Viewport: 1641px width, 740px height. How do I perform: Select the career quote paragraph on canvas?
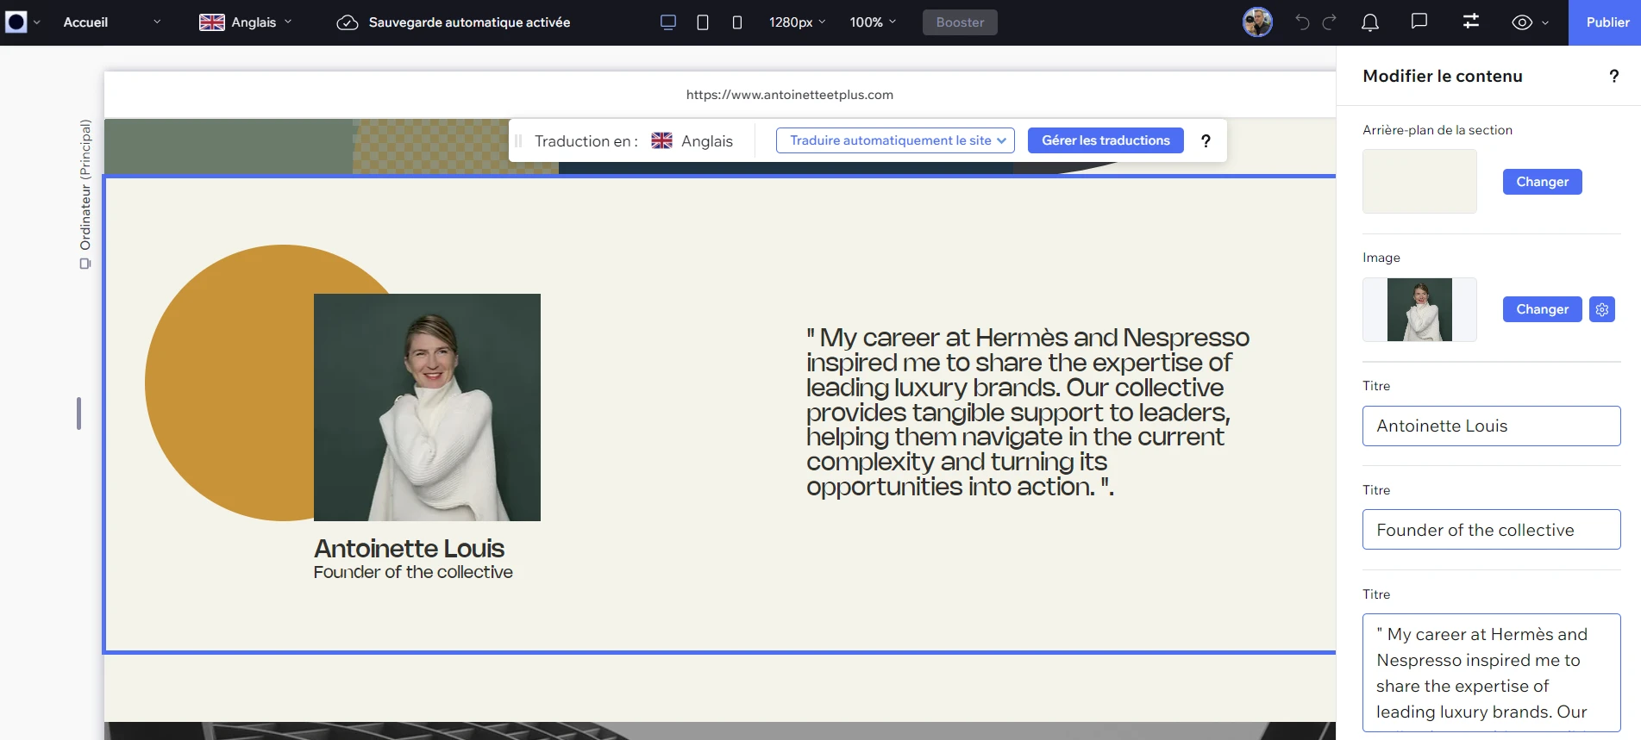(1028, 412)
